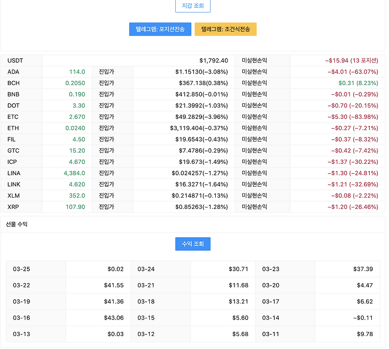Image resolution: width=389 pixels, height=349 pixels.
Task: Select the GTC row label
Action: pyautogui.click(x=13, y=150)
